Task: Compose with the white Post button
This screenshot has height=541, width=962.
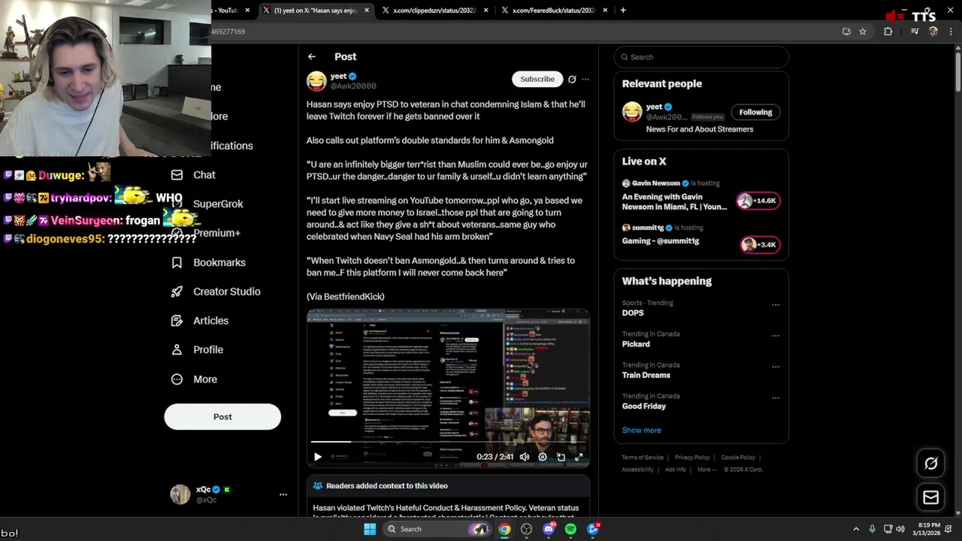Action: [222, 416]
